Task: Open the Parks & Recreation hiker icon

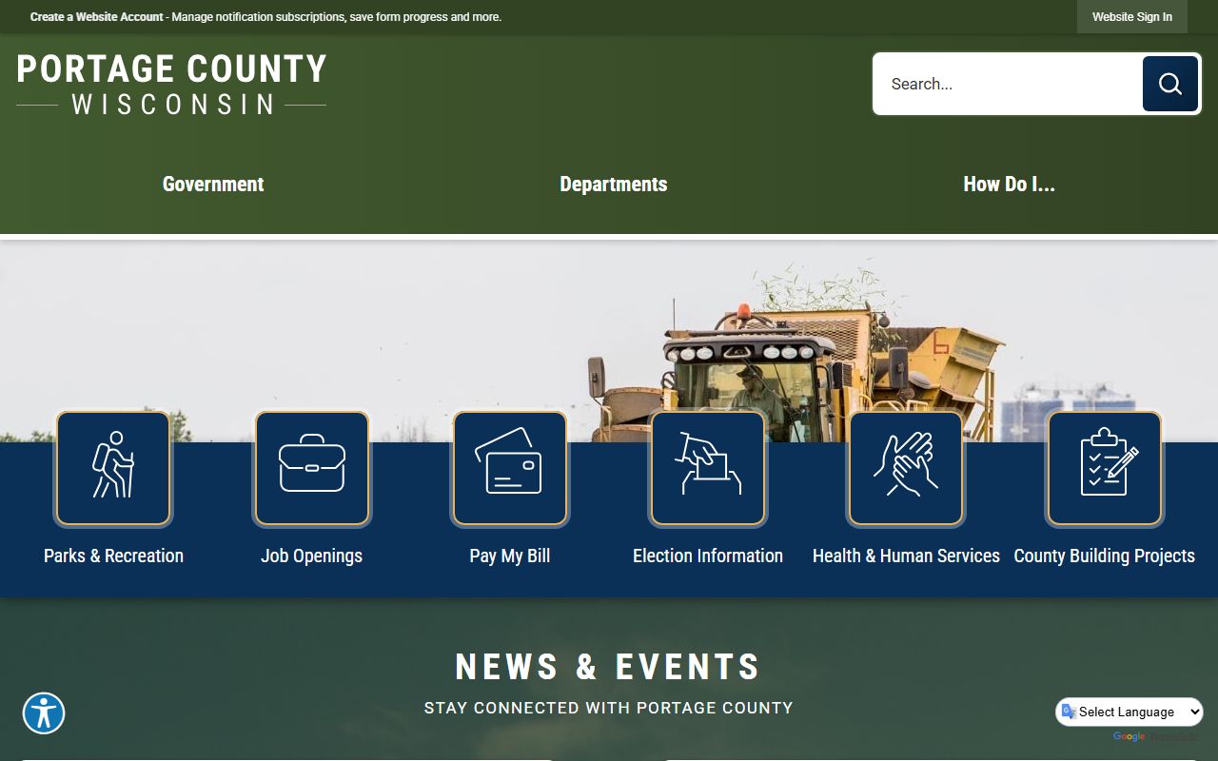Action: pyautogui.click(x=113, y=468)
